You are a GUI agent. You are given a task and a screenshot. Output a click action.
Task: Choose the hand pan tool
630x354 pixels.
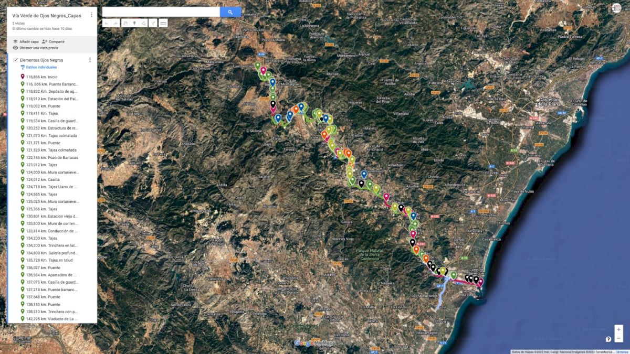125,23
